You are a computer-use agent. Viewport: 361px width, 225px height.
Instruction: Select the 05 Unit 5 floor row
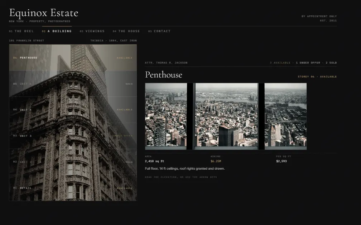[73, 84]
